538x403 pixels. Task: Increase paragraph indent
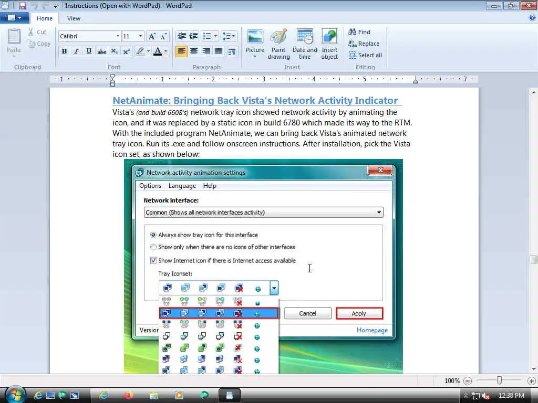[194, 36]
